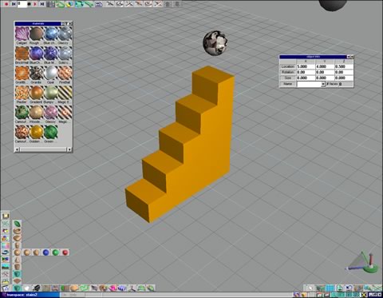
Task: Pick the Opal material sphere
Action: (x=51, y=73)
